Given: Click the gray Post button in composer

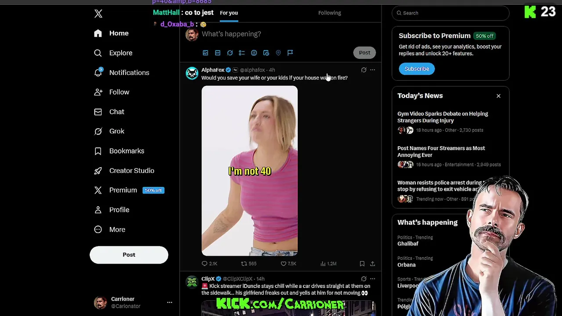Looking at the screenshot, I should pyautogui.click(x=364, y=53).
